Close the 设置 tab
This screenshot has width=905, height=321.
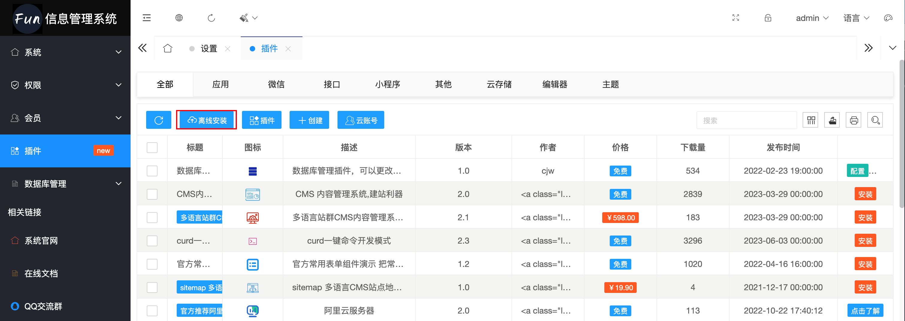[228, 49]
